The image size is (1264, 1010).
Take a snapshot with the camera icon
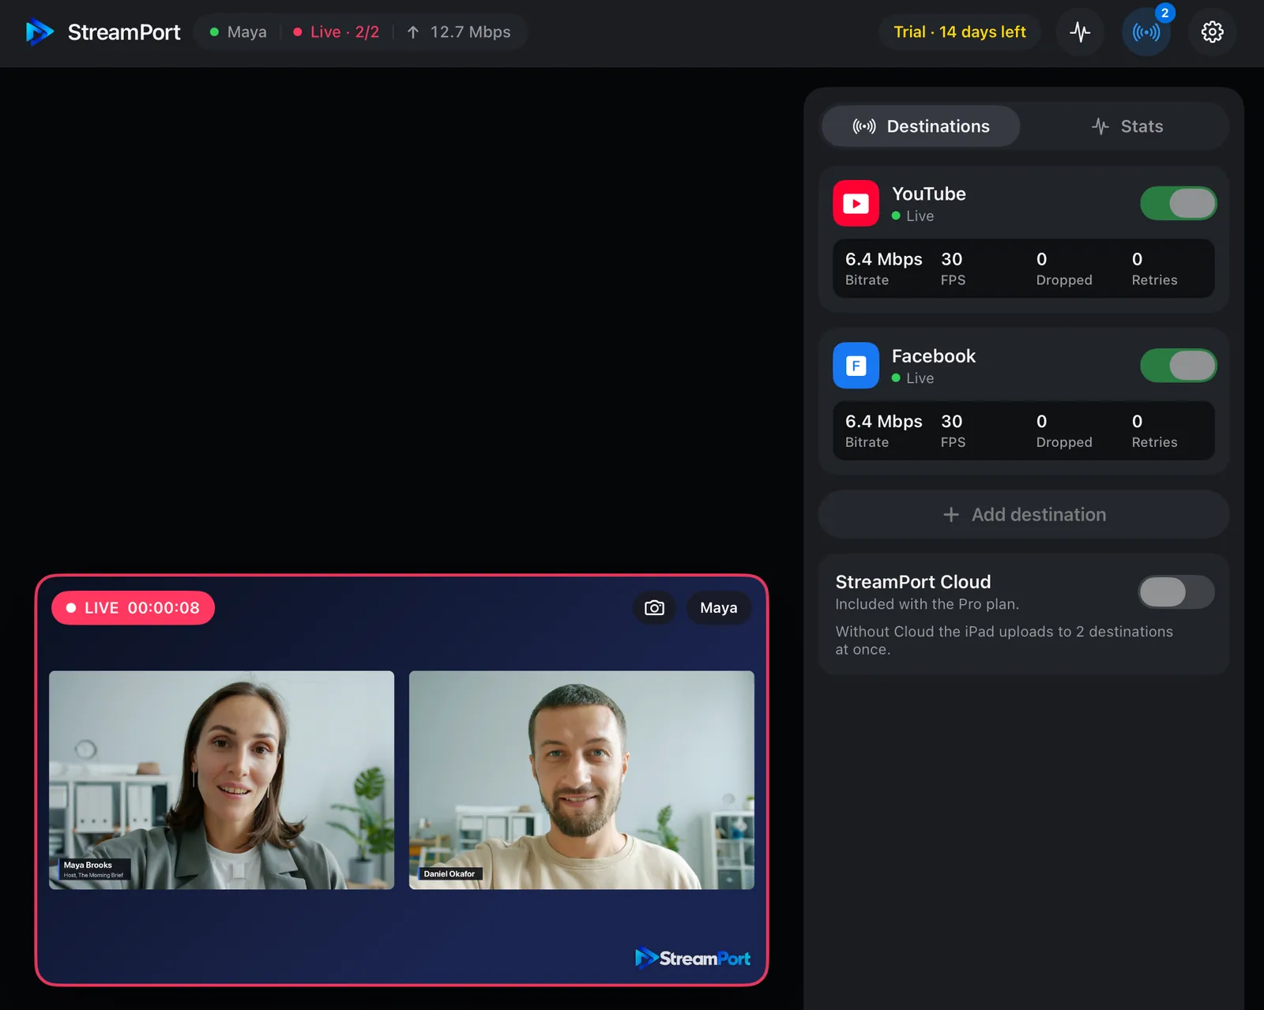click(x=654, y=608)
